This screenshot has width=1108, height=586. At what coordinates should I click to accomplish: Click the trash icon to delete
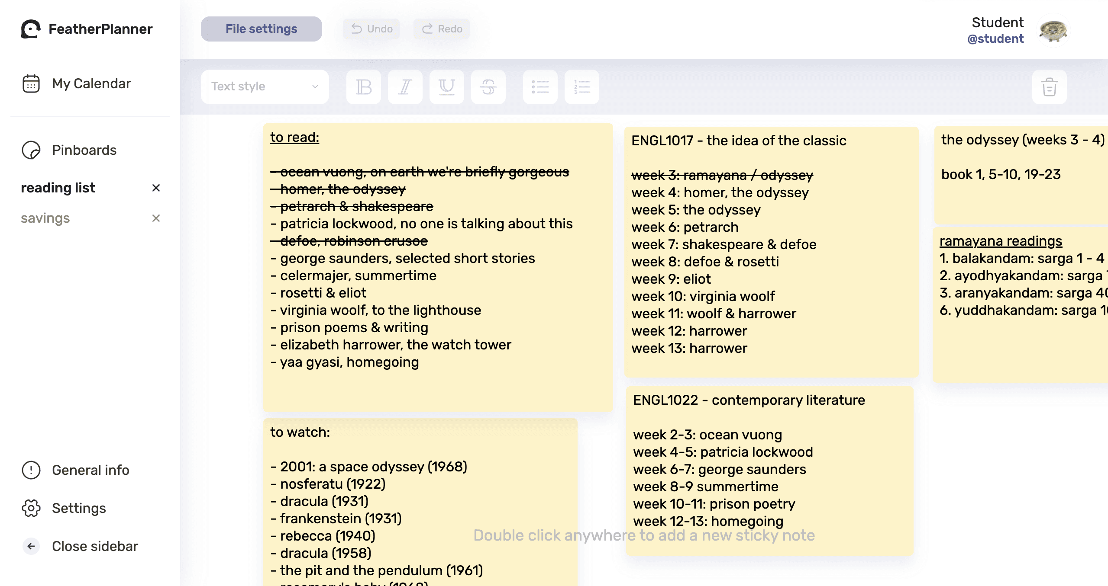pyautogui.click(x=1050, y=87)
